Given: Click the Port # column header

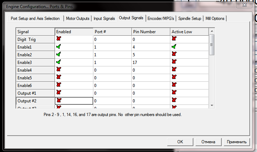Looking at the screenshot, I should click(x=112, y=31).
